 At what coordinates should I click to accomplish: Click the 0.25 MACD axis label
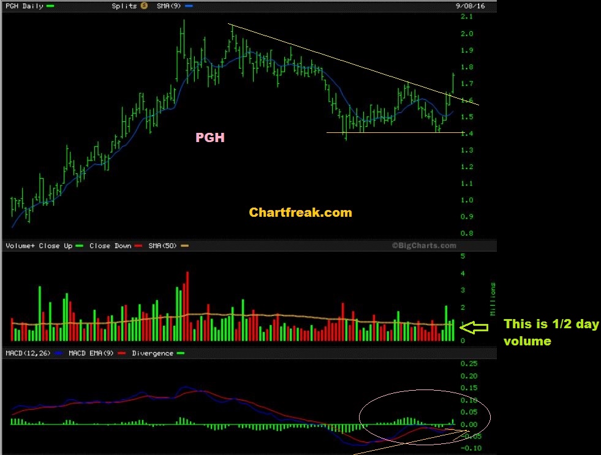469,364
